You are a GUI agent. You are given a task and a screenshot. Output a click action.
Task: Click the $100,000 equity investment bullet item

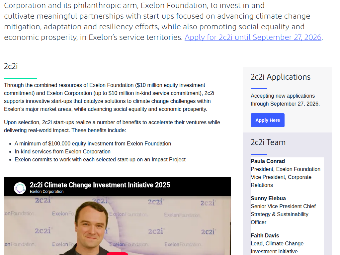click(93, 143)
